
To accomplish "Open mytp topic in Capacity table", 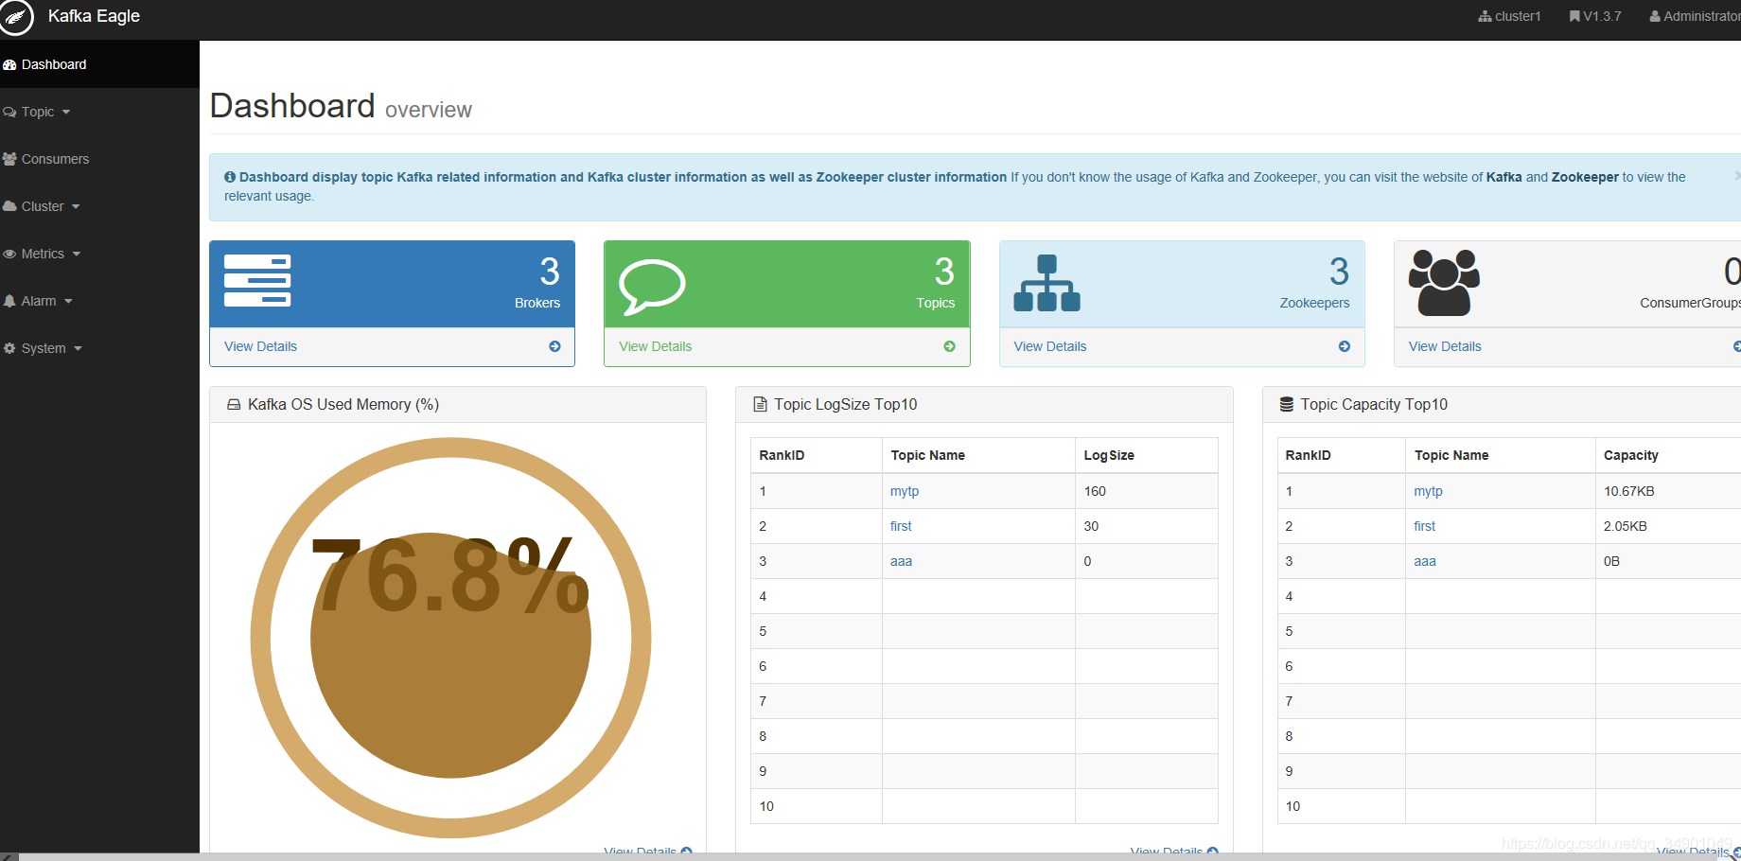I will coord(1428,491).
